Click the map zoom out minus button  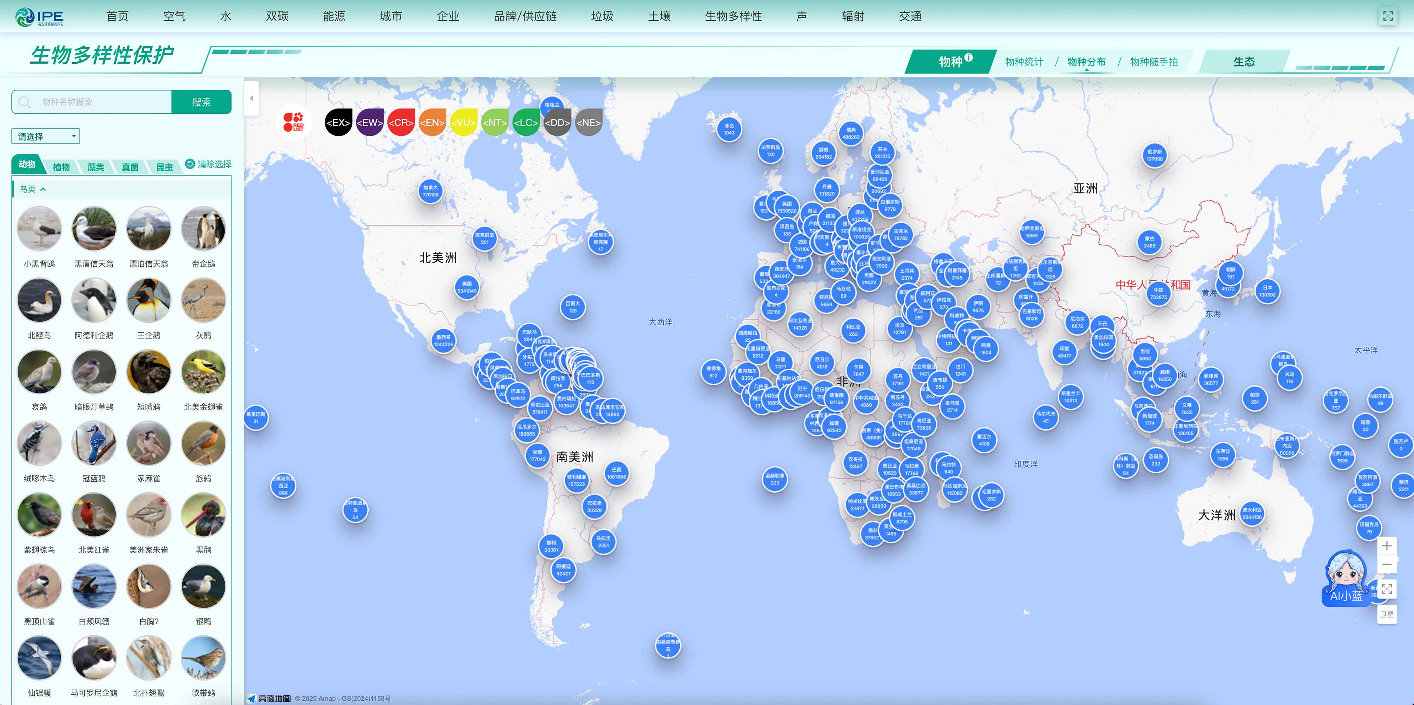(1386, 565)
